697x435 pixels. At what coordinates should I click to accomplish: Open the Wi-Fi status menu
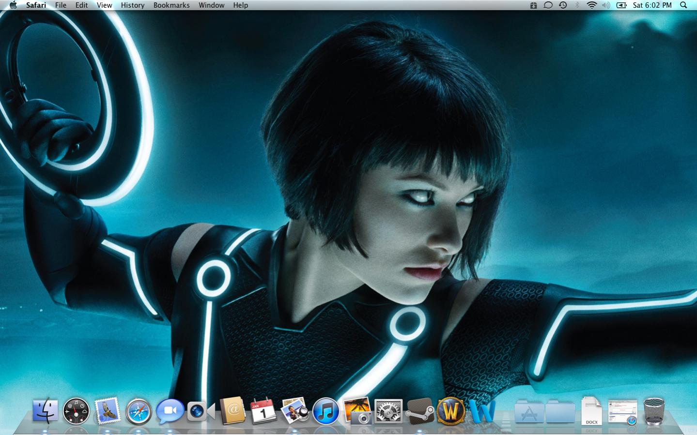tap(591, 5)
